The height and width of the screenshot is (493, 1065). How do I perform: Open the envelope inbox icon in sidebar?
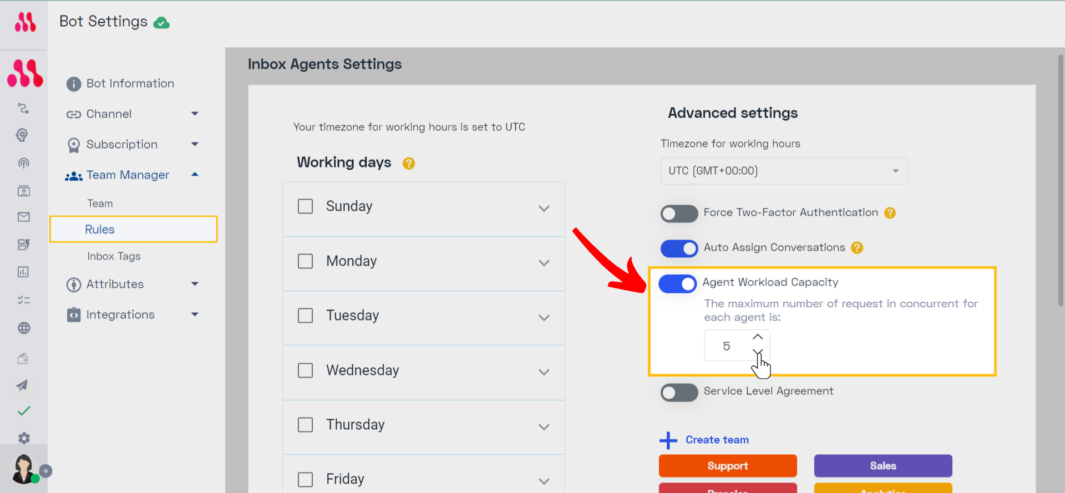click(x=23, y=217)
